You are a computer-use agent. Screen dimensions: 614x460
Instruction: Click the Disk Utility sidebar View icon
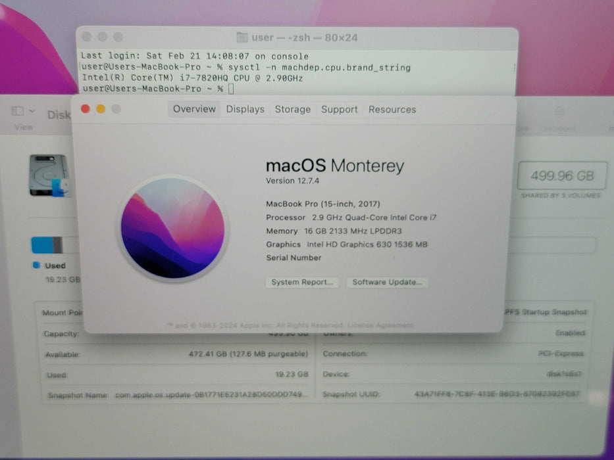click(18, 111)
